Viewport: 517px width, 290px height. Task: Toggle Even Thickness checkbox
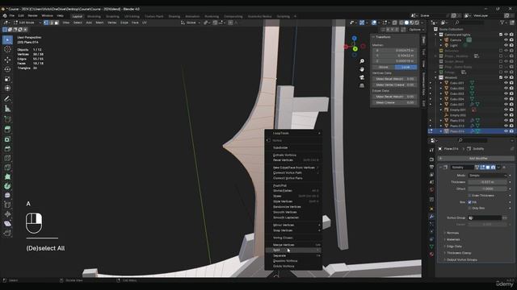coord(469,196)
